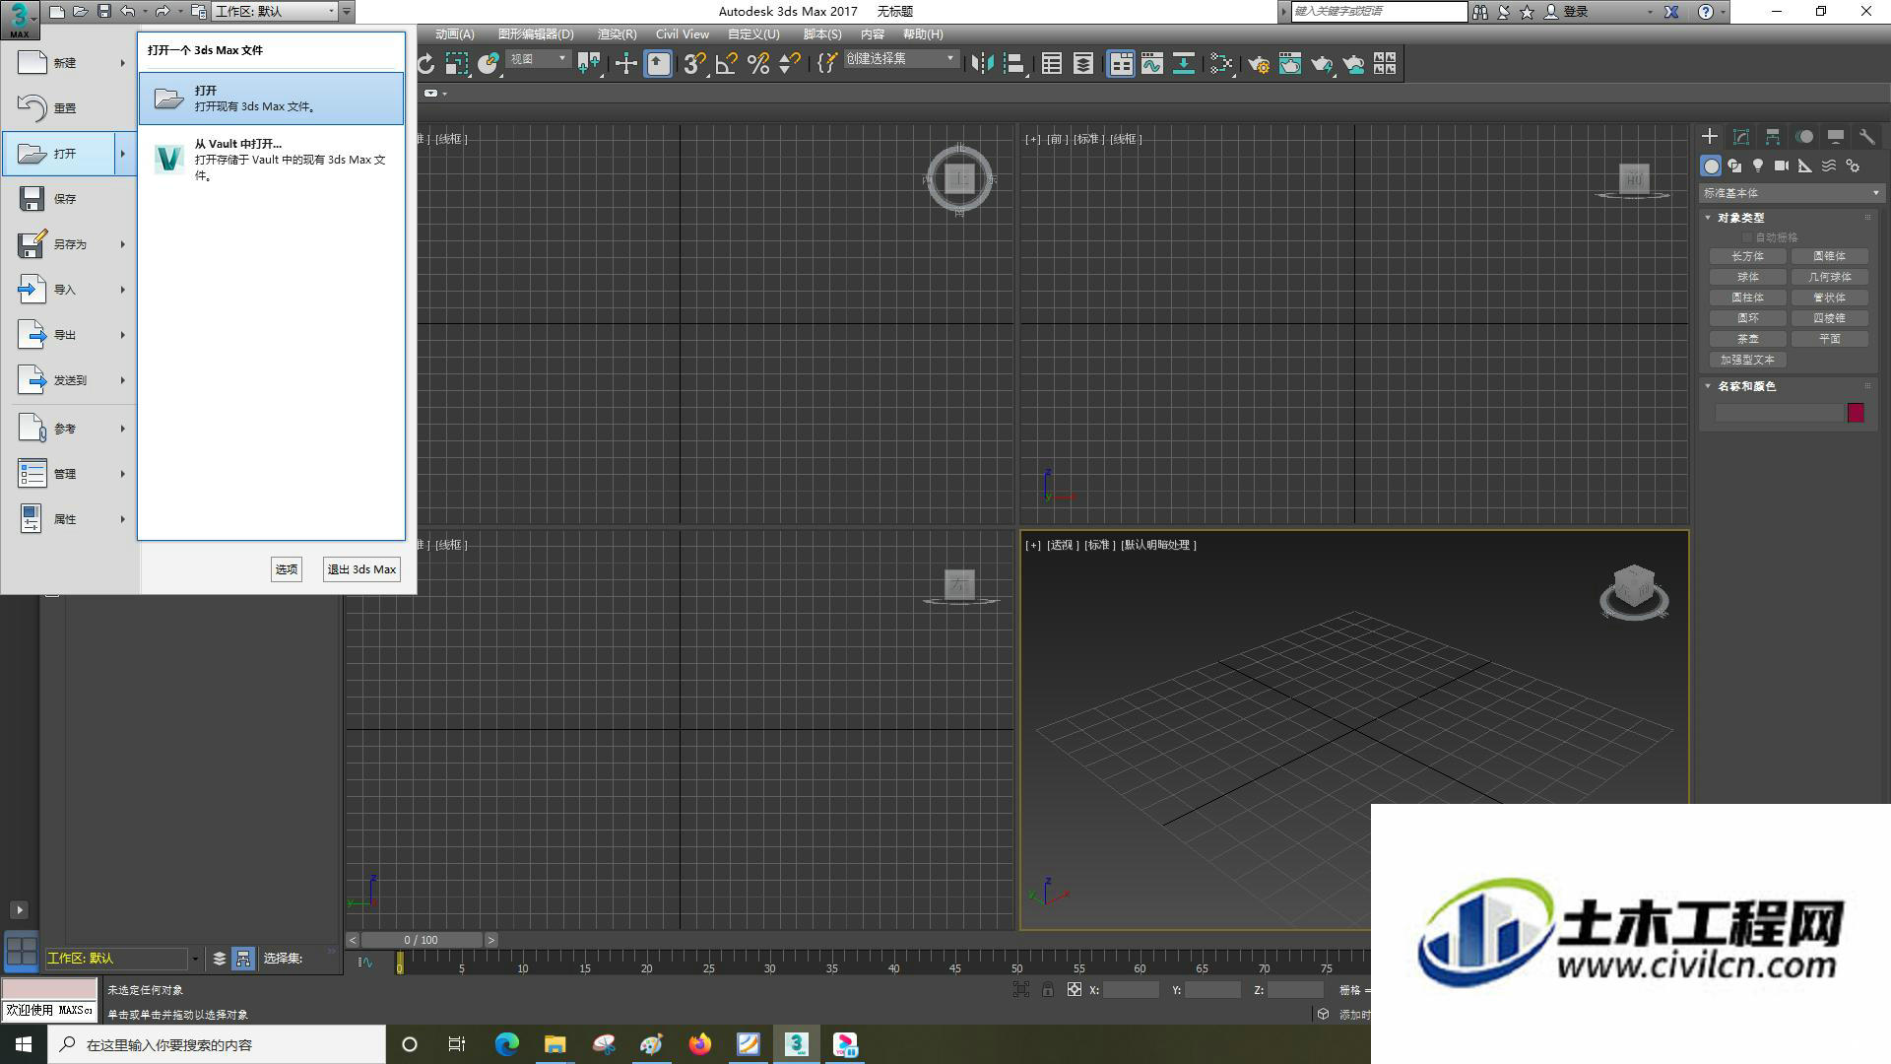The height and width of the screenshot is (1064, 1891).
Task: Select the Lights category icon
Action: click(1758, 166)
